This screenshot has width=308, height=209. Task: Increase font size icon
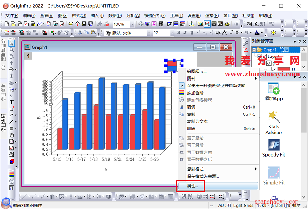tap(225, 33)
